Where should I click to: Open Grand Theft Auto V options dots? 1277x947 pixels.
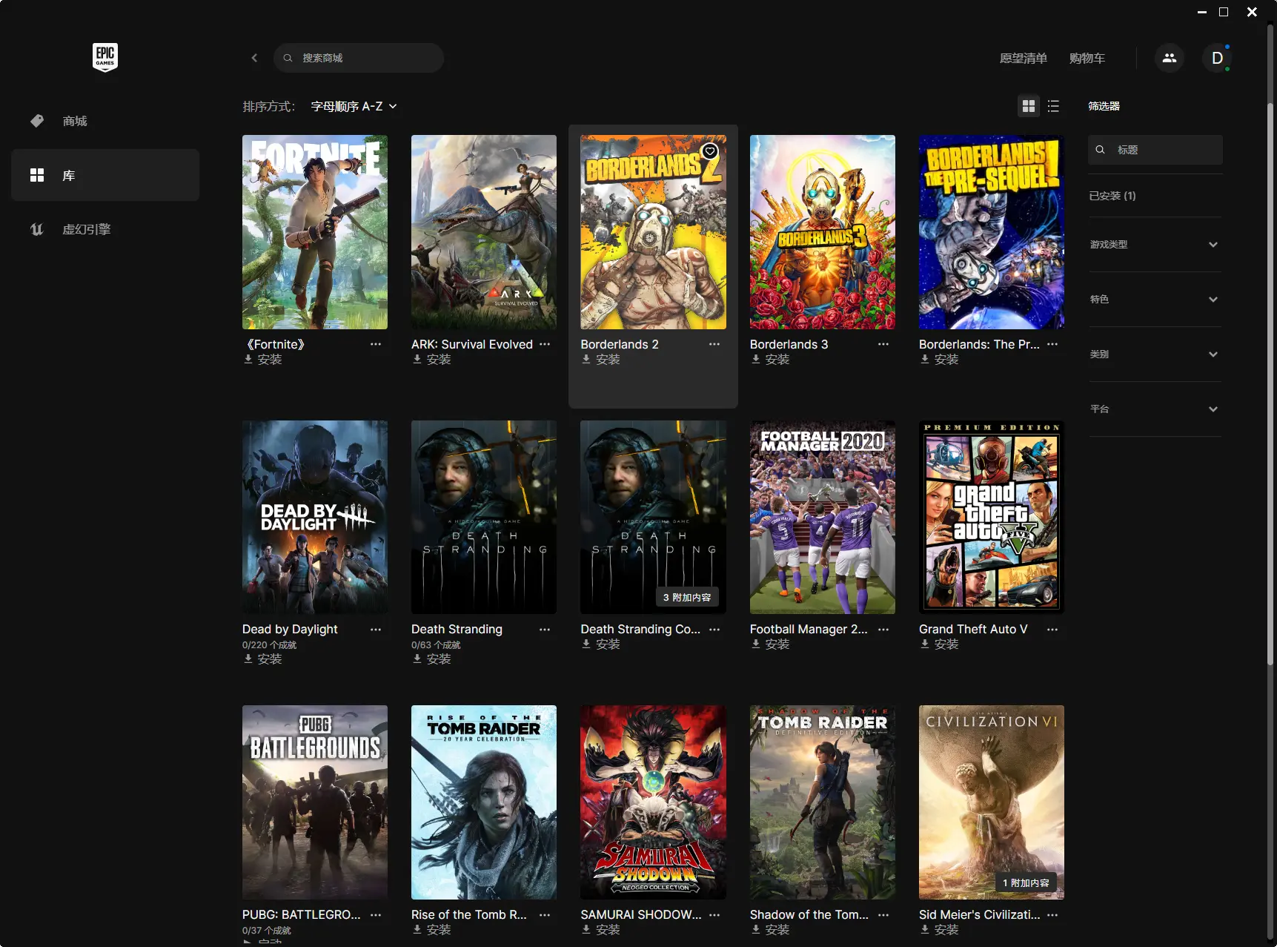[x=1052, y=629]
